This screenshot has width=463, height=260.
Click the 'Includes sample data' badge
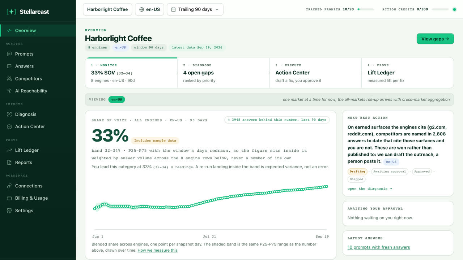(x=155, y=140)
